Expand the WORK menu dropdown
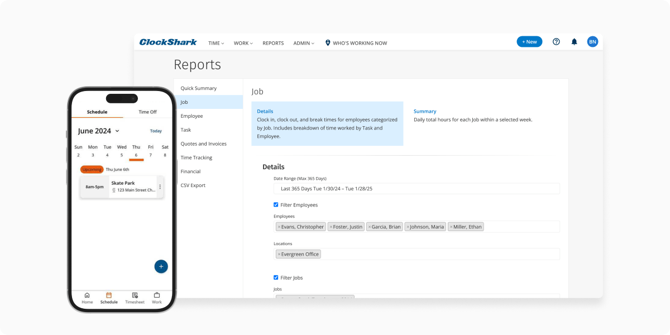The image size is (670, 335). 243,43
